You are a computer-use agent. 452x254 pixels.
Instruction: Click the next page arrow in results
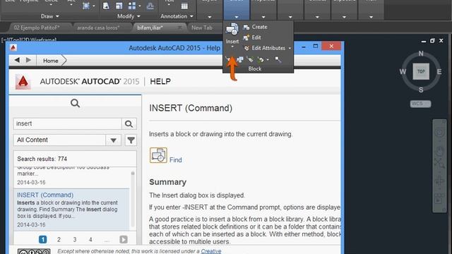pyautogui.click(x=124, y=239)
